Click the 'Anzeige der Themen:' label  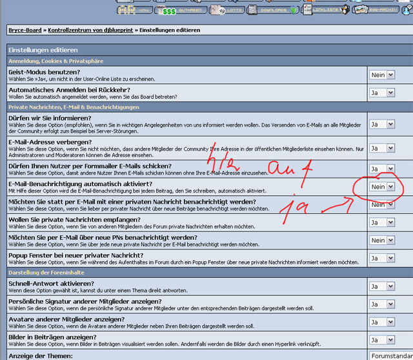(41, 356)
